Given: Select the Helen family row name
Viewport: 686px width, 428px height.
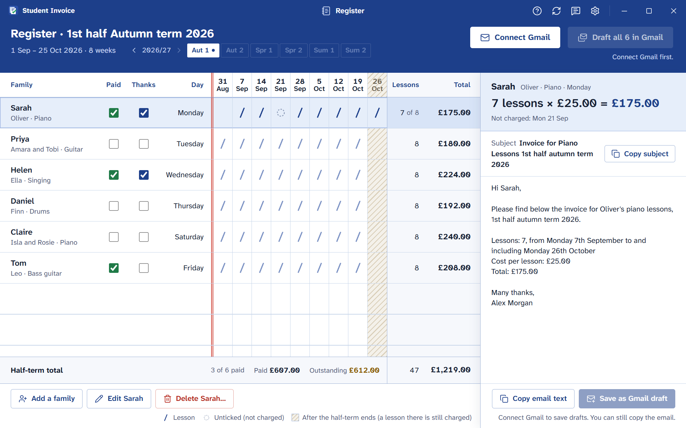Looking at the screenshot, I should (x=21, y=170).
